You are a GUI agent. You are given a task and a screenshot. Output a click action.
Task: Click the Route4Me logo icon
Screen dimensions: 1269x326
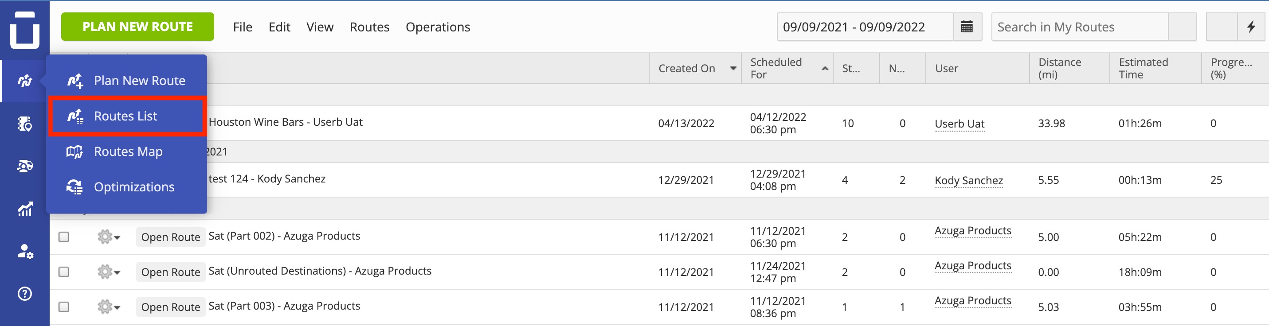point(25,30)
